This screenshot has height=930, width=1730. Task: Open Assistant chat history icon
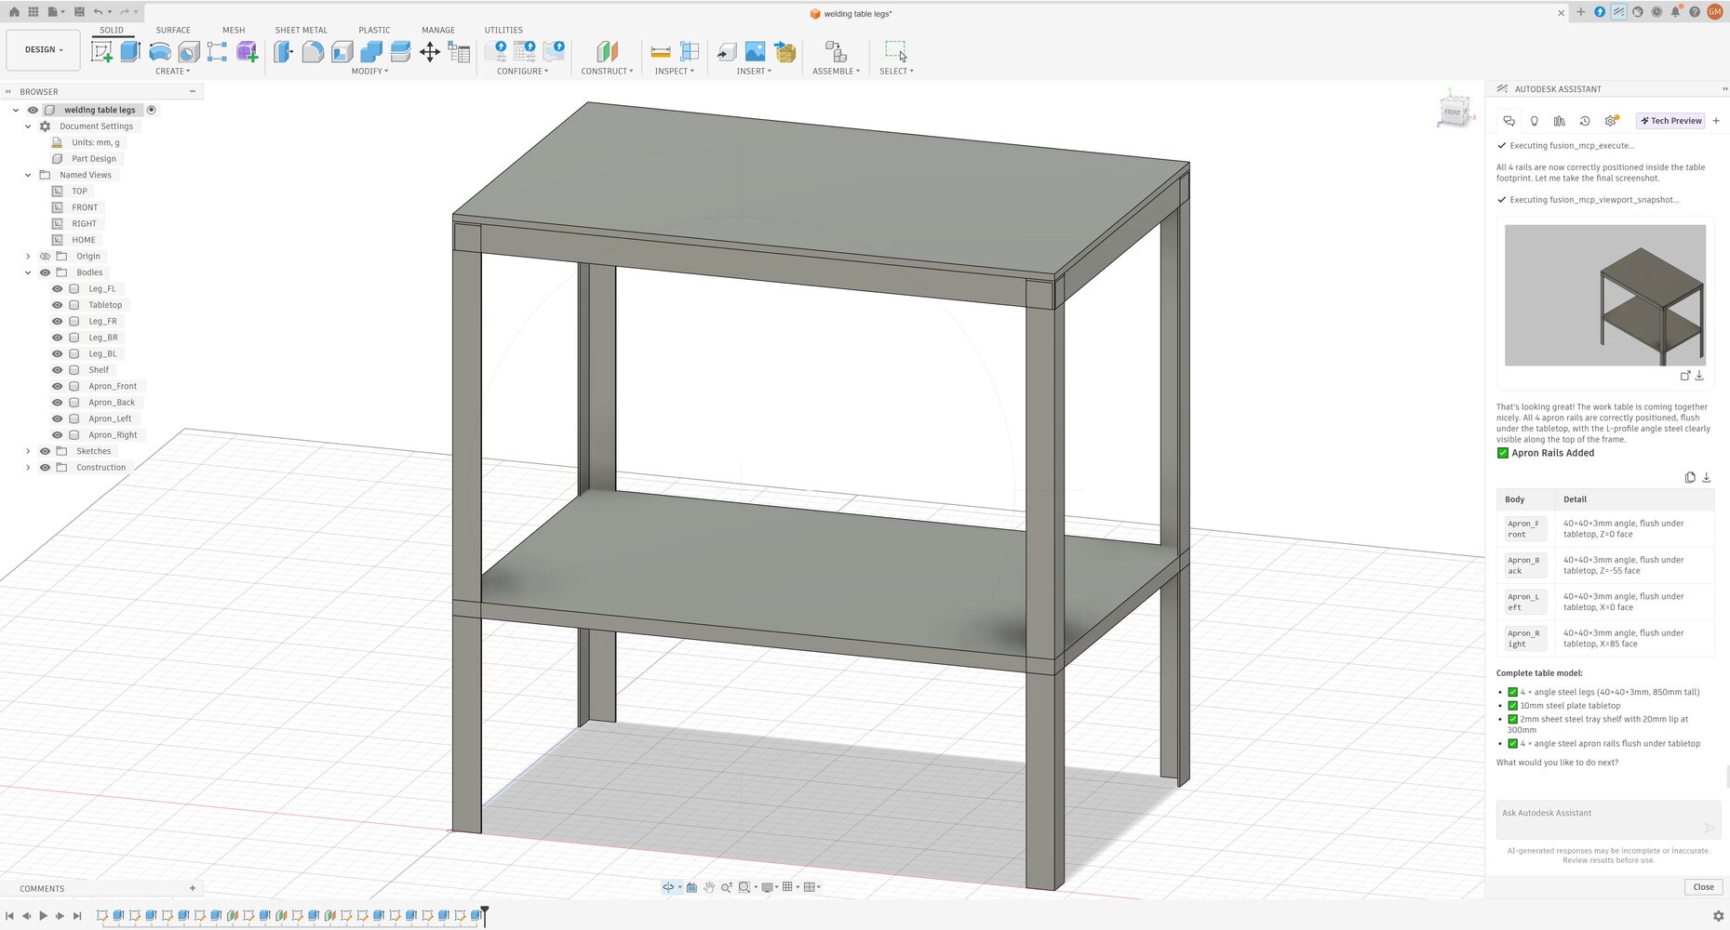point(1585,121)
